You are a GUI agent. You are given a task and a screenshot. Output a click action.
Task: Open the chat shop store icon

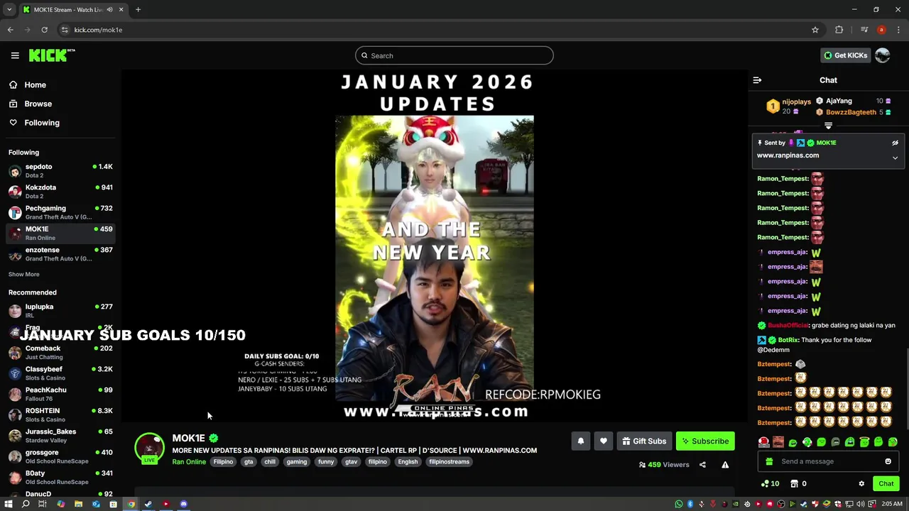click(x=794, y=483)
